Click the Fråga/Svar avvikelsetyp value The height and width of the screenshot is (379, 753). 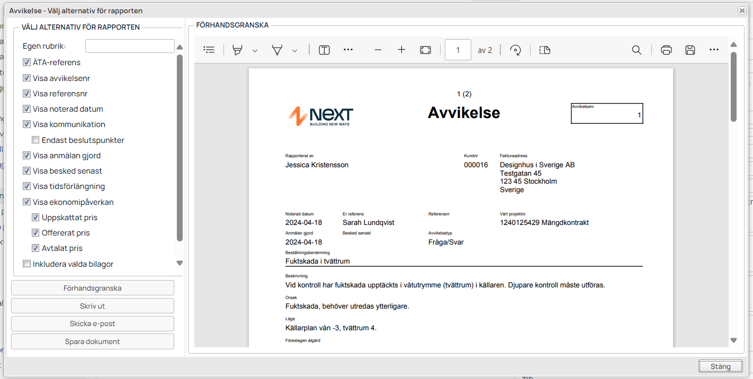click(x=446, y=242)
